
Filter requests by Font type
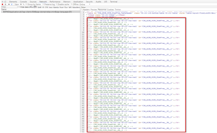pos(61,8)
